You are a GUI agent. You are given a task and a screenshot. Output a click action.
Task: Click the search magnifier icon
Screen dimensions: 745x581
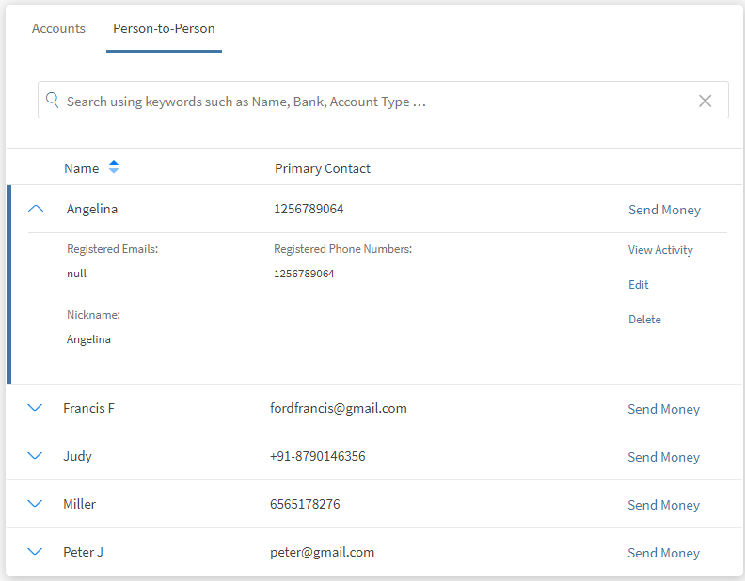pyautogui.click(x=53, y=101)
